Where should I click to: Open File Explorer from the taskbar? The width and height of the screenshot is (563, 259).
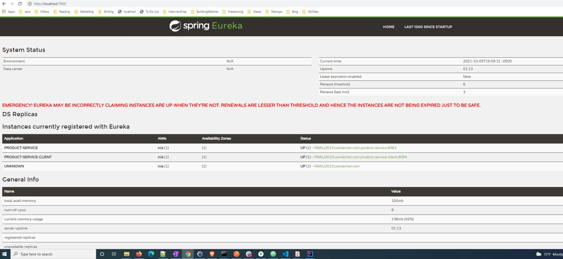pyautogui.click(x=126, y=254)
